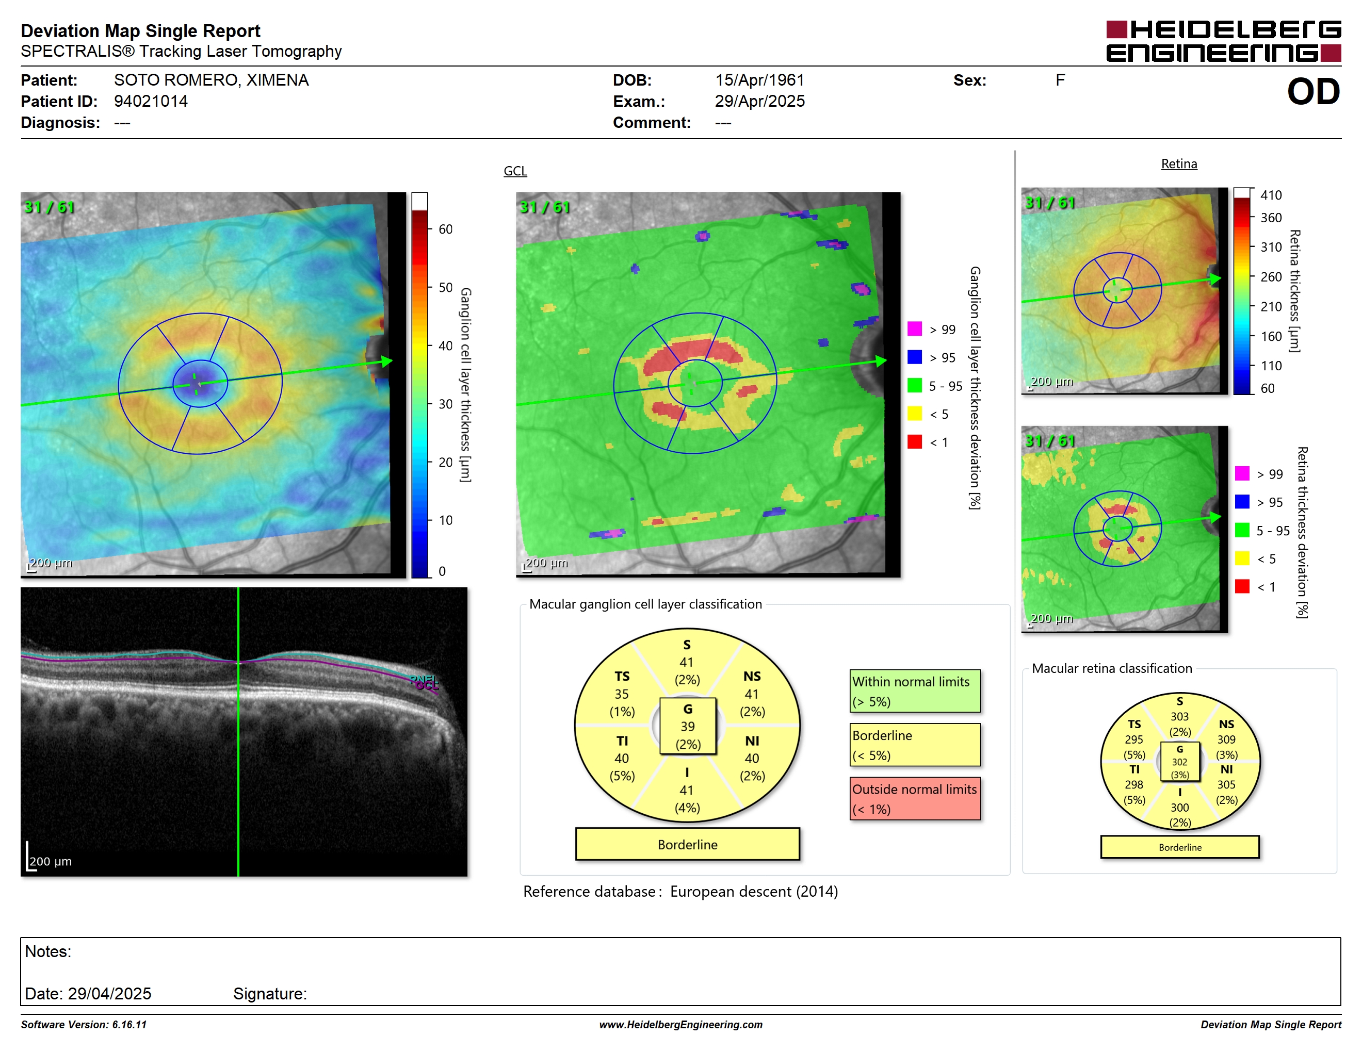Click red <1 swatch in GCL deviation legend
The height and width of the screenshot is (1052, 1362).
point(914,442)
